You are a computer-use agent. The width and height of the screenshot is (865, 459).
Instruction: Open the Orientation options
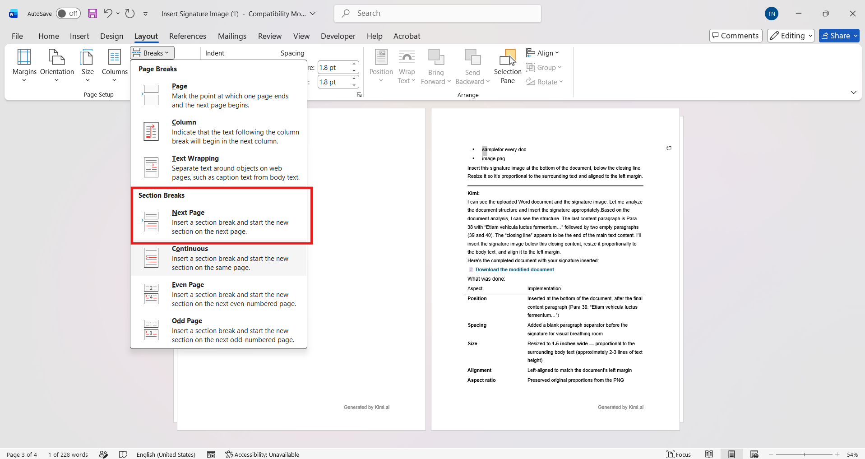(57, 66)
